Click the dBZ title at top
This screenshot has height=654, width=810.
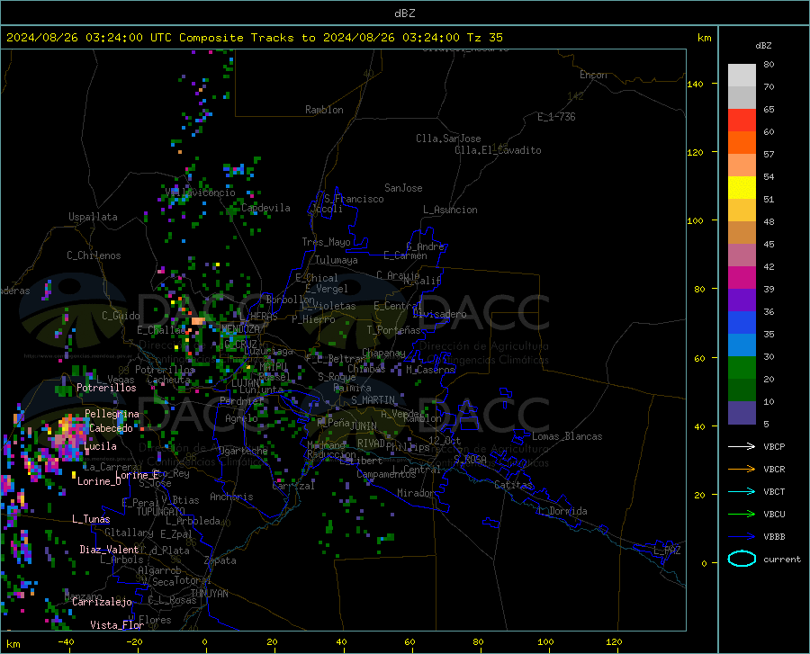click(x=404, y=13)
